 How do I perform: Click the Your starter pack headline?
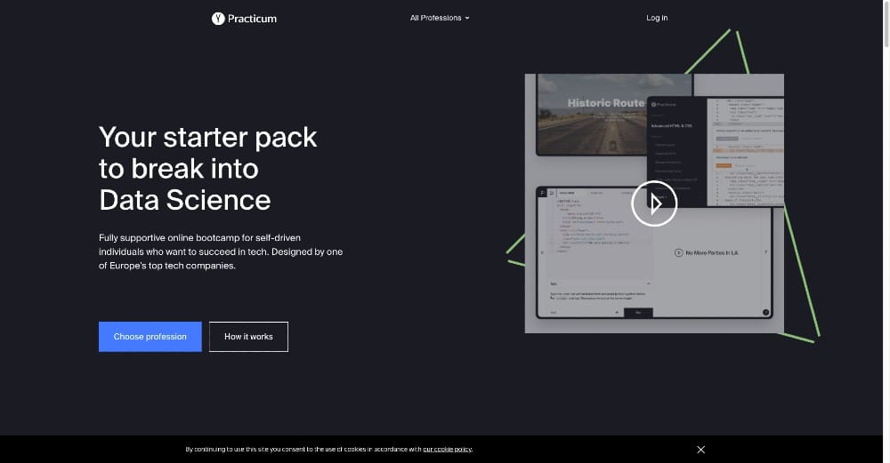[208, 168]
